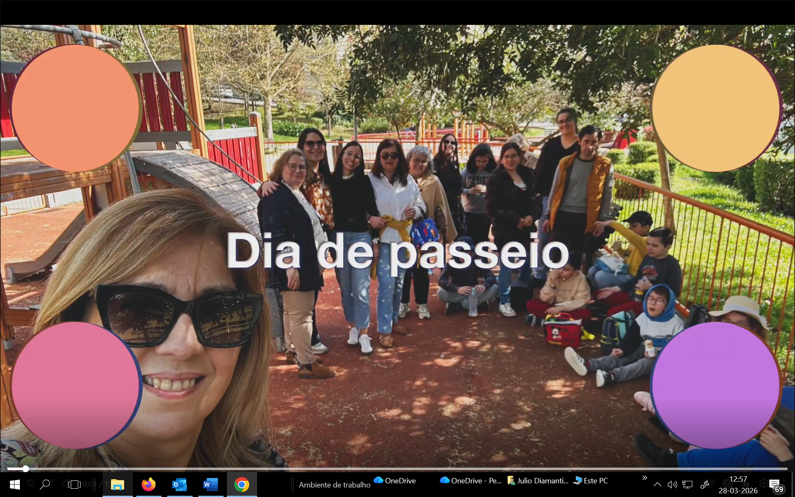Expand hidden system tray icons
This screenshot has width=795, height=497.
point(657,484)
